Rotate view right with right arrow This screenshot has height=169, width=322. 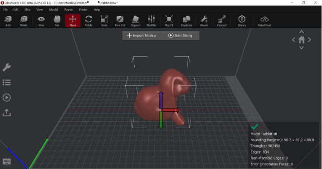click(x=309, y=40)
